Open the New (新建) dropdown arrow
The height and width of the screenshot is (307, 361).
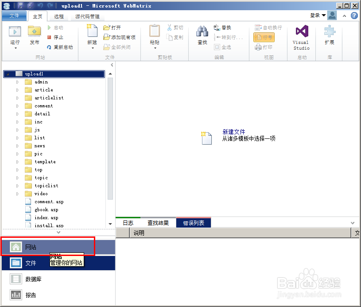pos(93,48)
